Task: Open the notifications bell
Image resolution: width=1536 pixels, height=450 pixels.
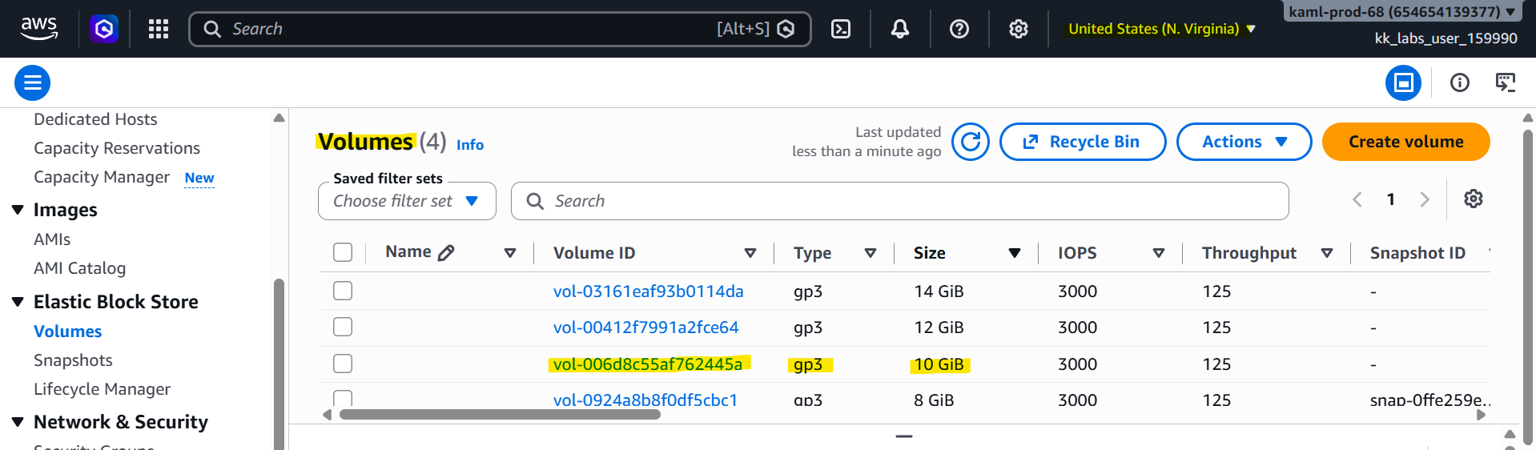Action: pos(900,29)
